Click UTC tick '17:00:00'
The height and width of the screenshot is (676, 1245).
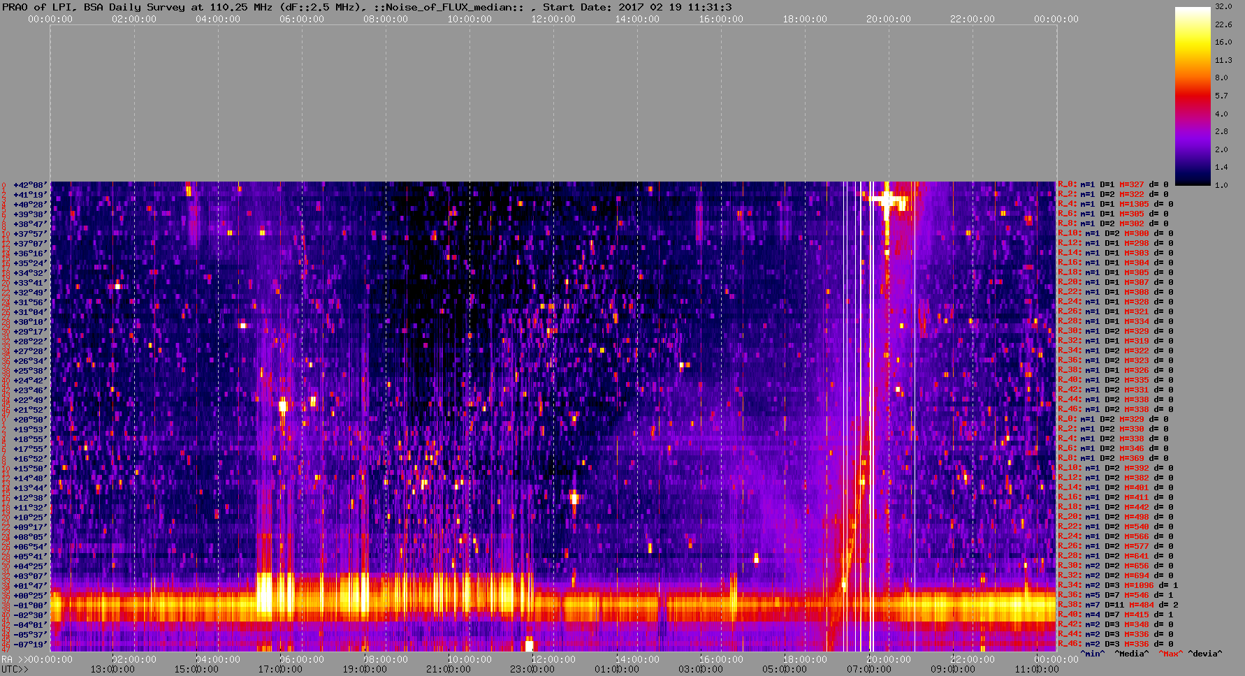click(280, 669)
